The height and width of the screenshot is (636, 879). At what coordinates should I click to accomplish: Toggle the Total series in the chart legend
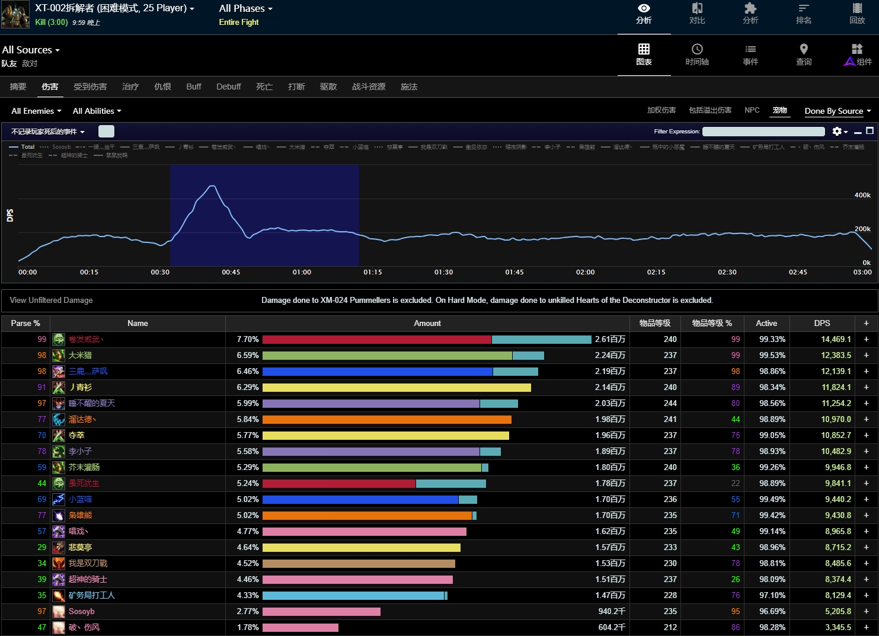coord(22,147)
